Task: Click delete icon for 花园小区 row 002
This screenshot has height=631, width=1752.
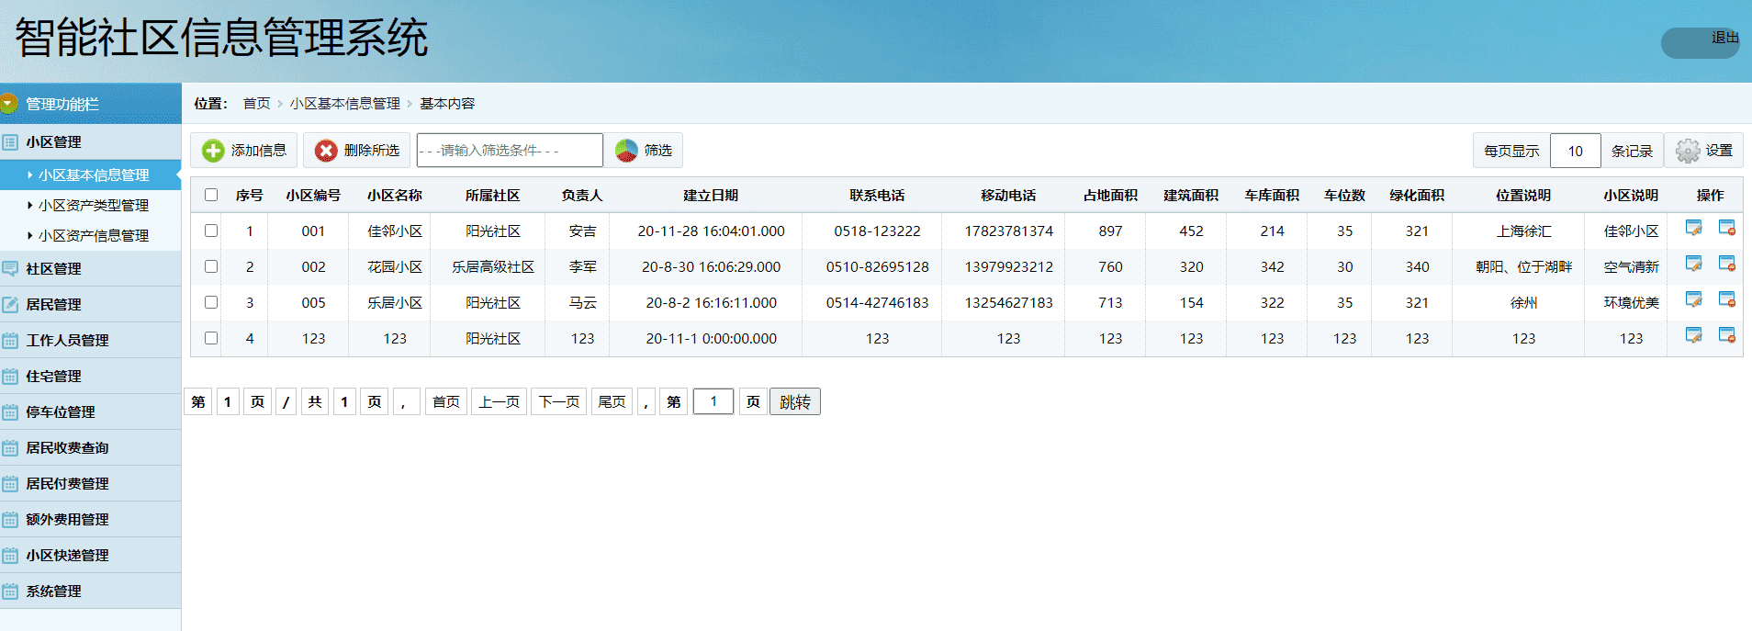Action: coord(1727,264)
